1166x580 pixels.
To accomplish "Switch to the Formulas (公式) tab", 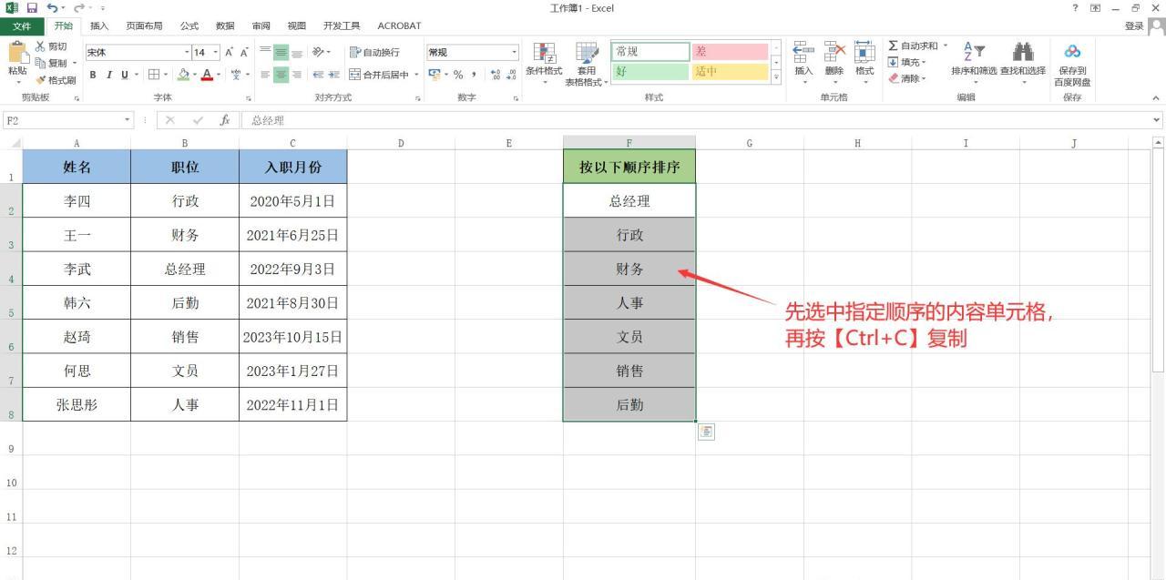I will coord(189,25).
